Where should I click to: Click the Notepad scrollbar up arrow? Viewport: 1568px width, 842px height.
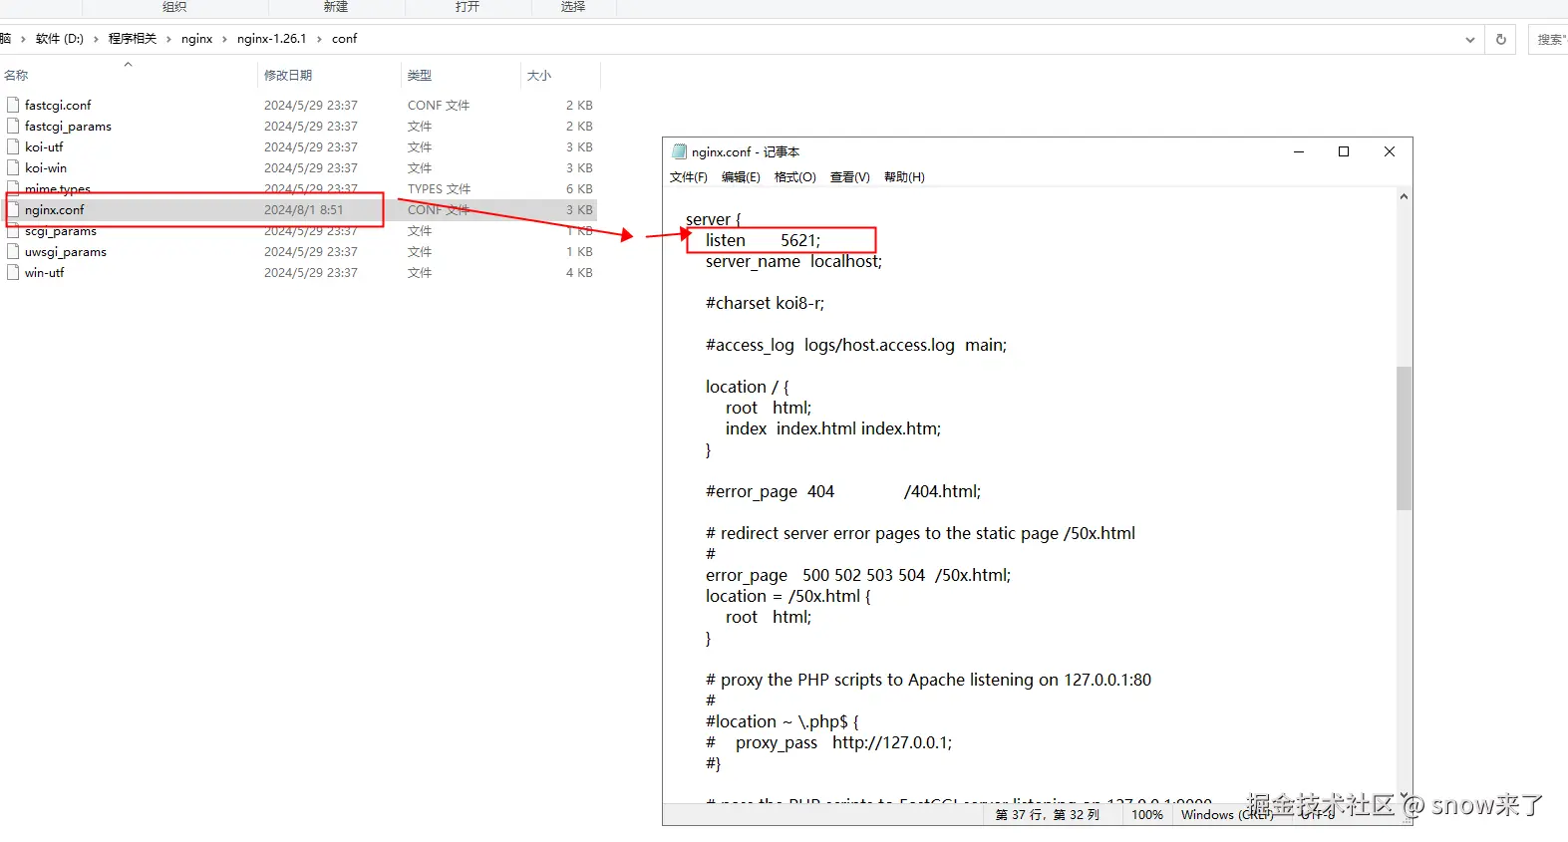tap(1404, 196)
